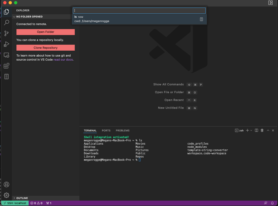Click template-string-converter in terminal output
278x206 pixels.
pos(208,150)
